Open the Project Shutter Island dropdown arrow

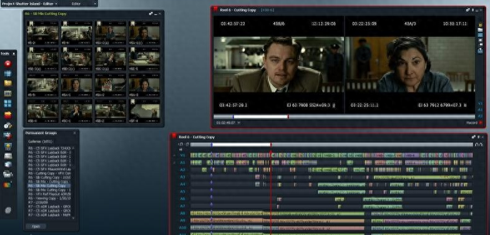tap(56, 4)
